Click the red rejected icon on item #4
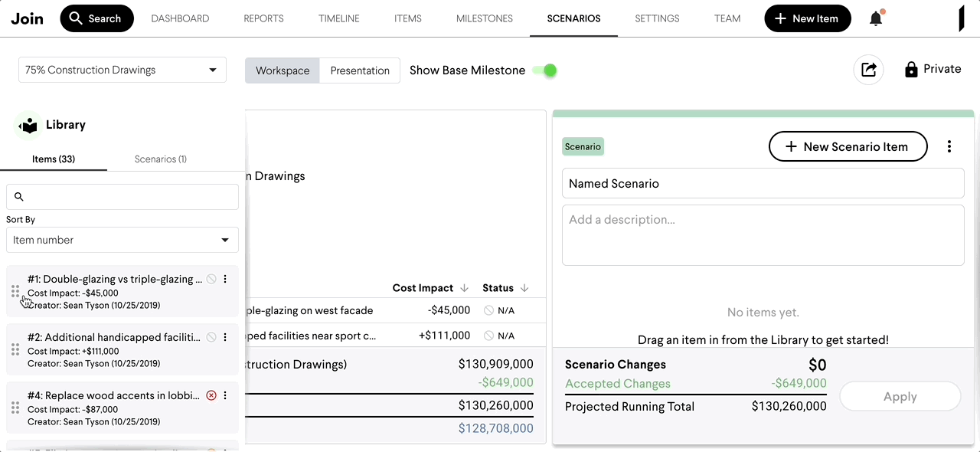 coord(211,395)
